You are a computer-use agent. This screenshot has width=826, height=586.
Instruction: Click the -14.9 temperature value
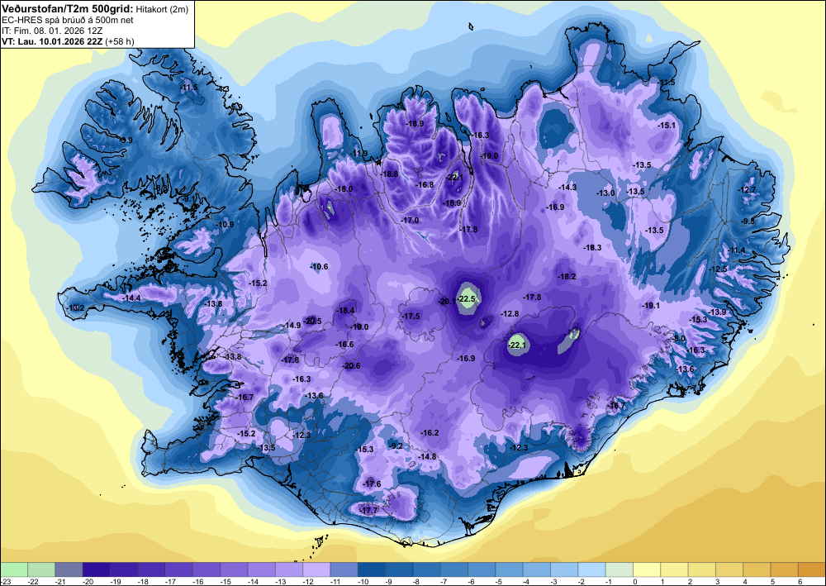click(x=292, y=325)
